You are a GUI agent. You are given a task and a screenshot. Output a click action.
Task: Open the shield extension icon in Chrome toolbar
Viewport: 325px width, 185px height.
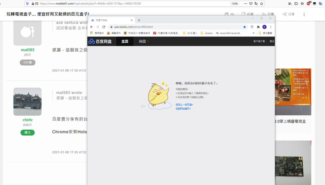pos(252,27)
